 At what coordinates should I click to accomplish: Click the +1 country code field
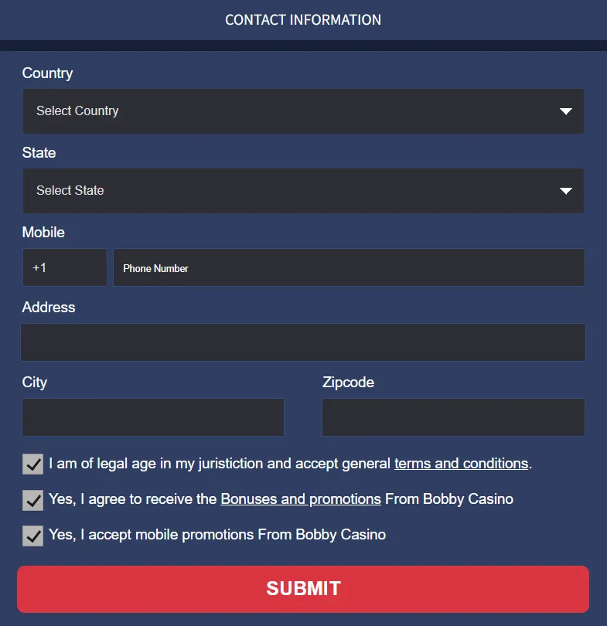tap(64, 267)
